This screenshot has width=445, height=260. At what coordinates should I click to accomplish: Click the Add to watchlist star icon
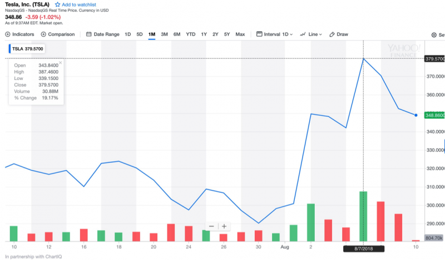[57, 4]
